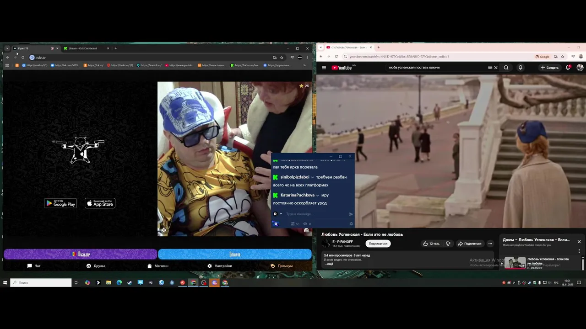The height and width of the screenshot is (329, 586).
Task: Clear YouTube search box text
Action: pyautogui.click(x=495, y=68)
